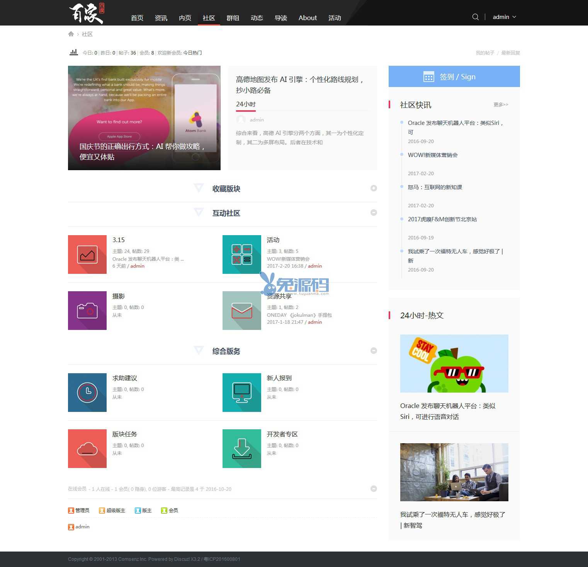Click triangle icon beside 互动社区
588x567 pixels.
pos(199,213)
